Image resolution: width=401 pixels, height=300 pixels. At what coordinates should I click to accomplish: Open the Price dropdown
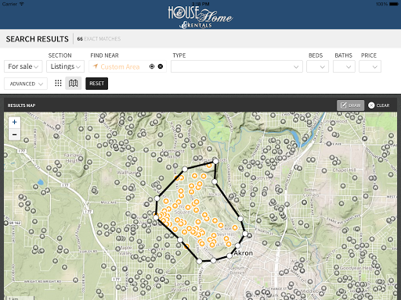point(370,66)
